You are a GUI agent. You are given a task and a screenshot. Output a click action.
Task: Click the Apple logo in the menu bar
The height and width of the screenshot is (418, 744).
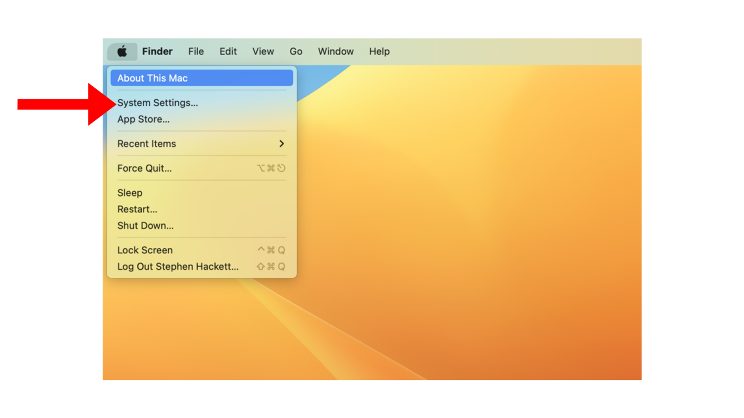122,52
